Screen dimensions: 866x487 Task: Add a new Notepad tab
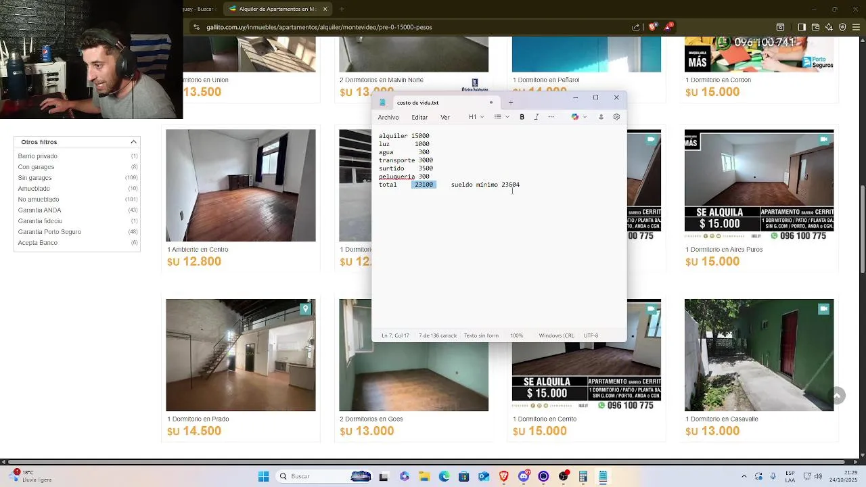[511, 103]
